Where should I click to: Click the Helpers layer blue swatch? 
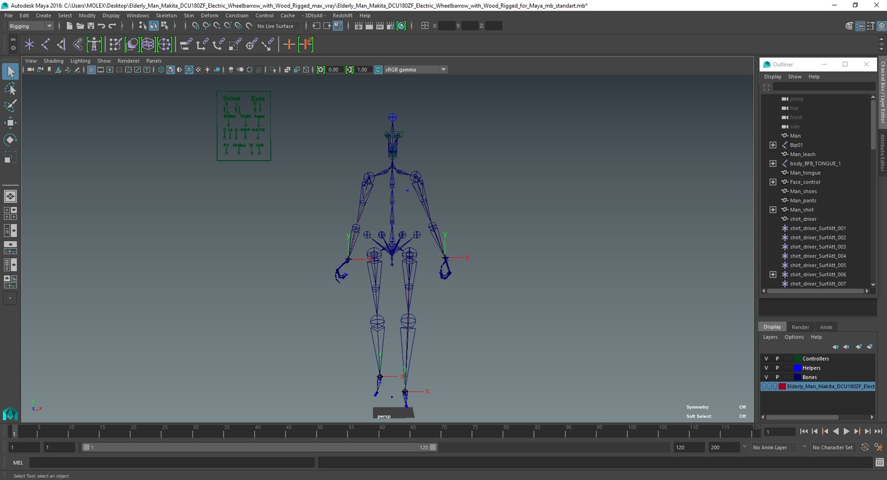(x=797, y=368)
